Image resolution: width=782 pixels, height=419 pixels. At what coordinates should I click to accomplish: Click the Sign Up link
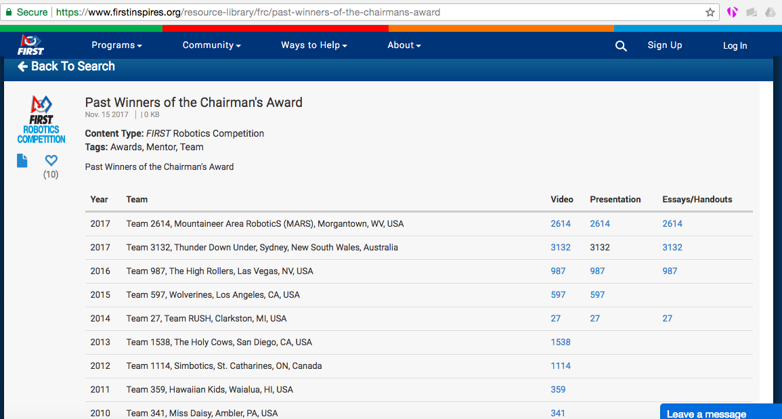pos(665,45)
